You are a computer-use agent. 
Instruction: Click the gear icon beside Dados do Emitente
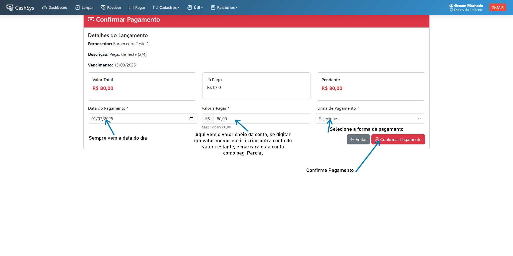(452, 10)
